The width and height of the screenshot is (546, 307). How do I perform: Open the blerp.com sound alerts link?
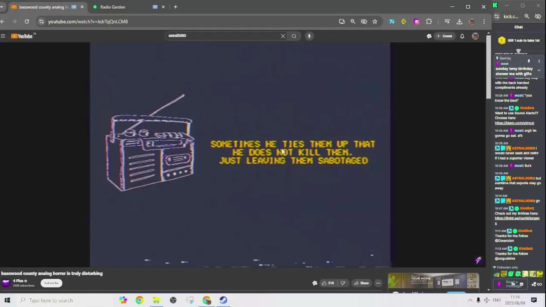click(x=514, y=123)
